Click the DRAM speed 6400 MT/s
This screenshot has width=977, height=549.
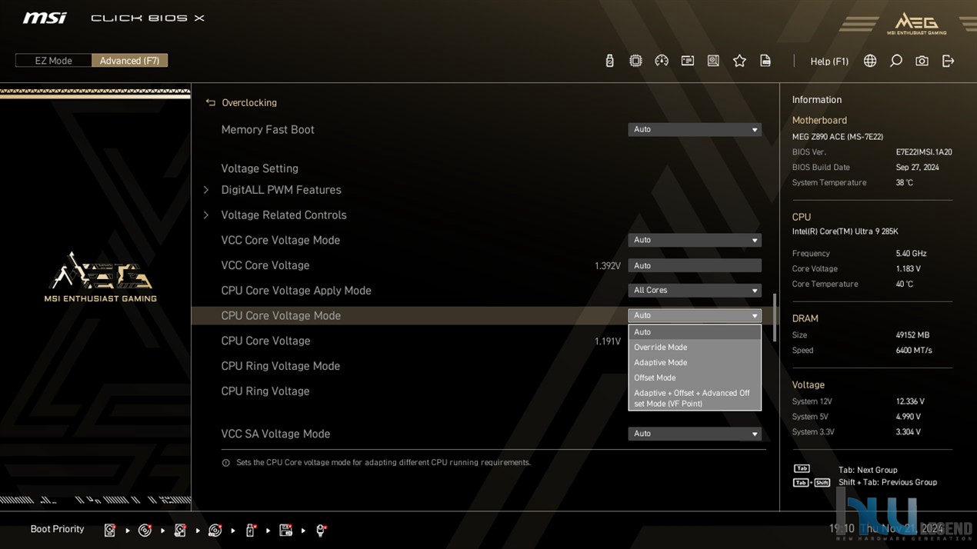[x=914, y=351]
